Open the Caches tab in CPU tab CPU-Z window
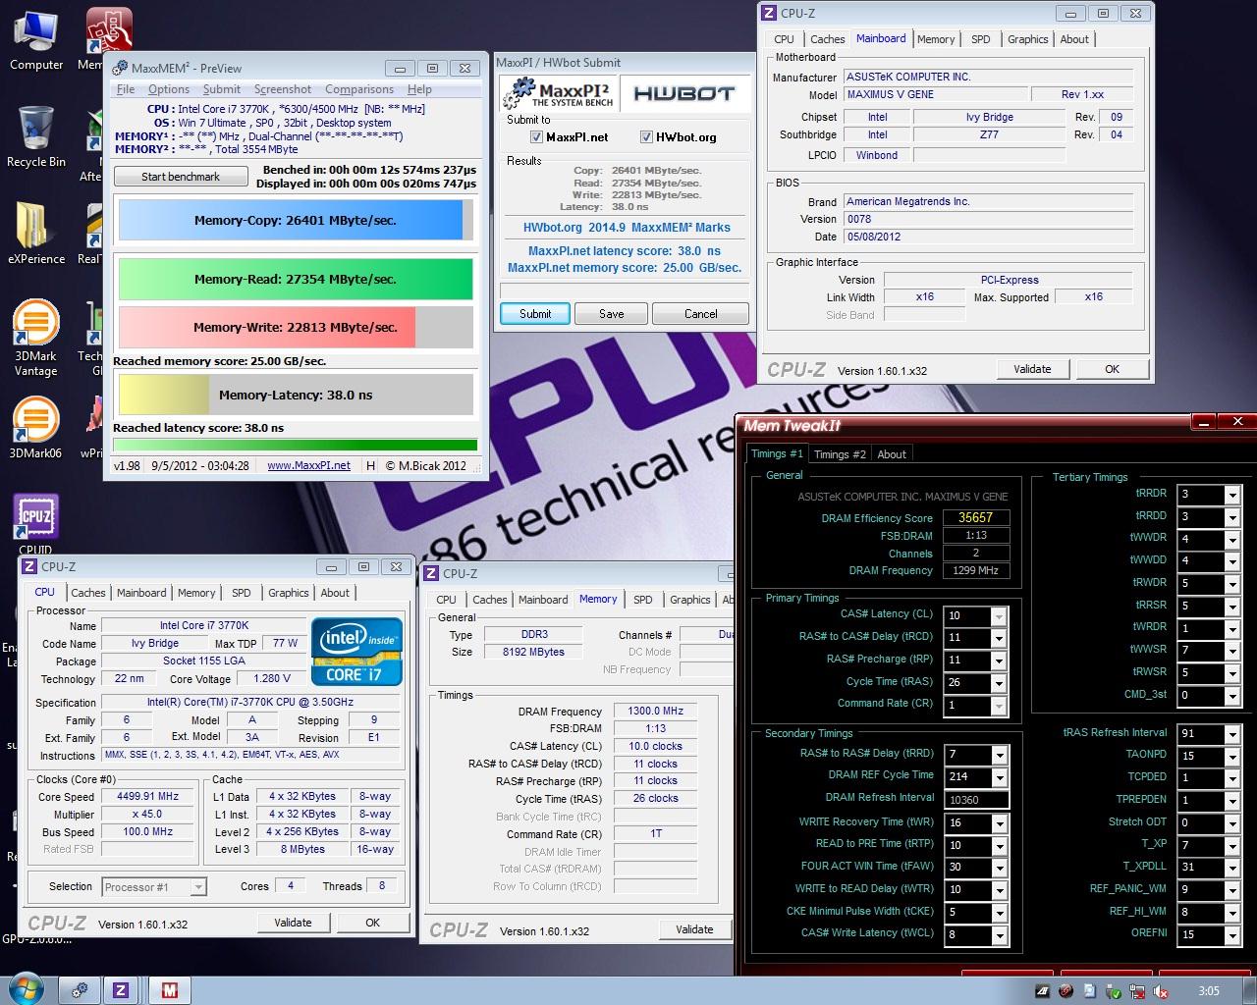Screen dimensions: 1257x1005 pyautogui.click(x=87, y=593)
